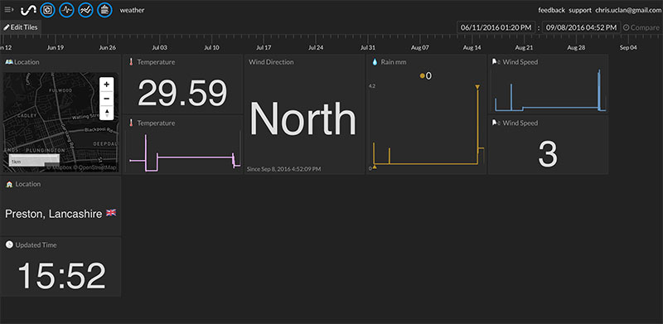
Task: Click the Location map tile icon
Action: pyautogui.click(x=9, y=62)
